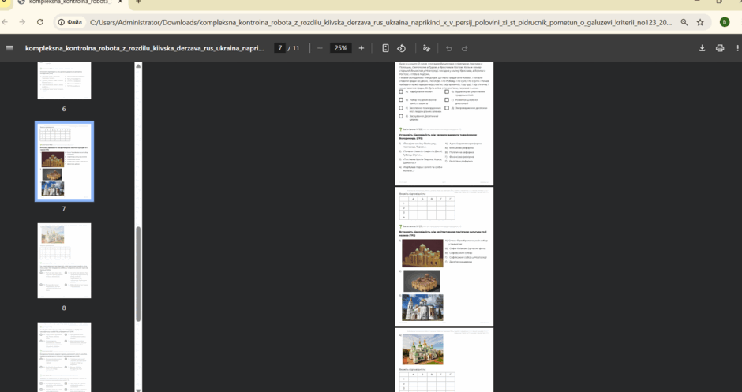Click the green-domed cathedral photo on last page

(422, 349)
